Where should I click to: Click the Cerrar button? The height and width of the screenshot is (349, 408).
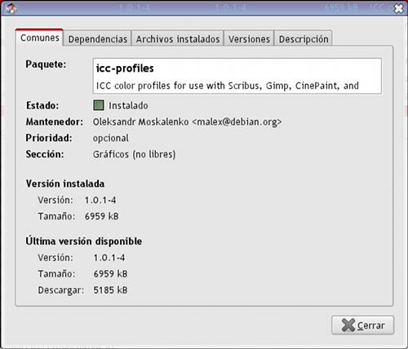pos(362,325)
